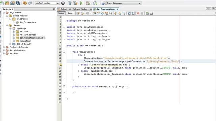
Task: Close the Output tab
Action: (x=70, y=9)
